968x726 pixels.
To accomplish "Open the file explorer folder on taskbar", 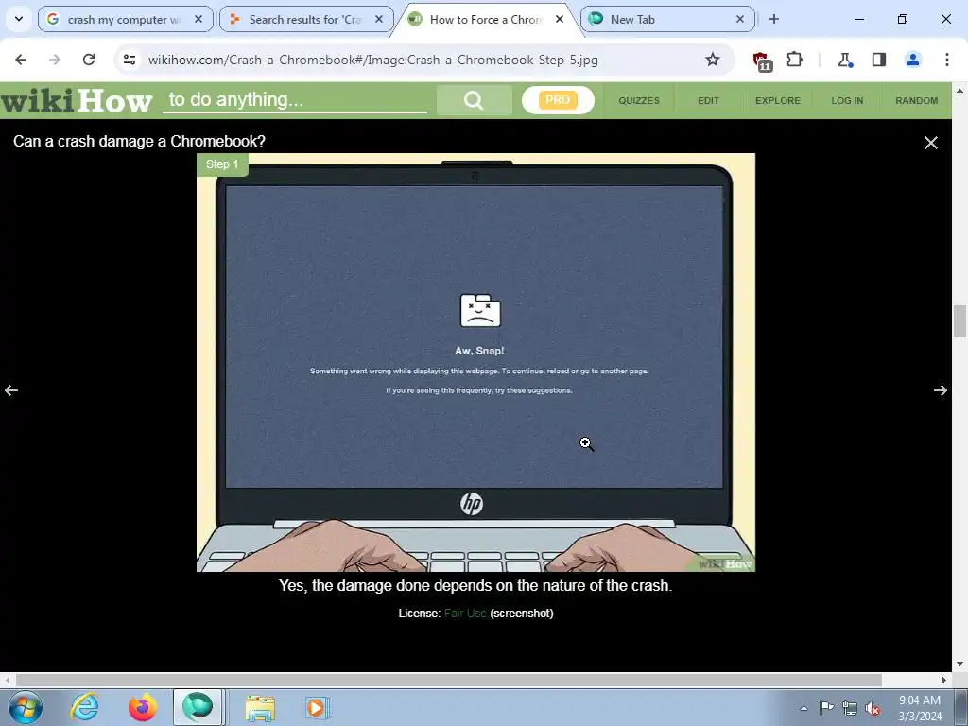I will click(x=260, y=708).
